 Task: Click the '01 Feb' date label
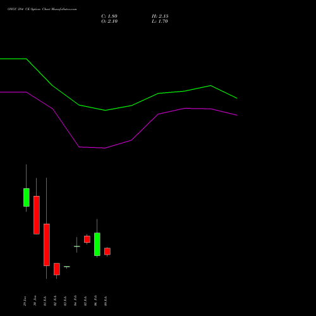click(x=45, y=301)
